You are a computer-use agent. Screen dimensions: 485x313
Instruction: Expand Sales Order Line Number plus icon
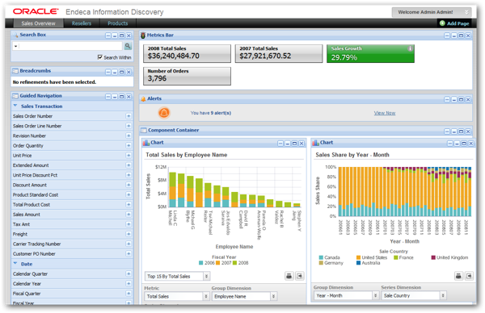pyautogui.click(x=129, y=126)
